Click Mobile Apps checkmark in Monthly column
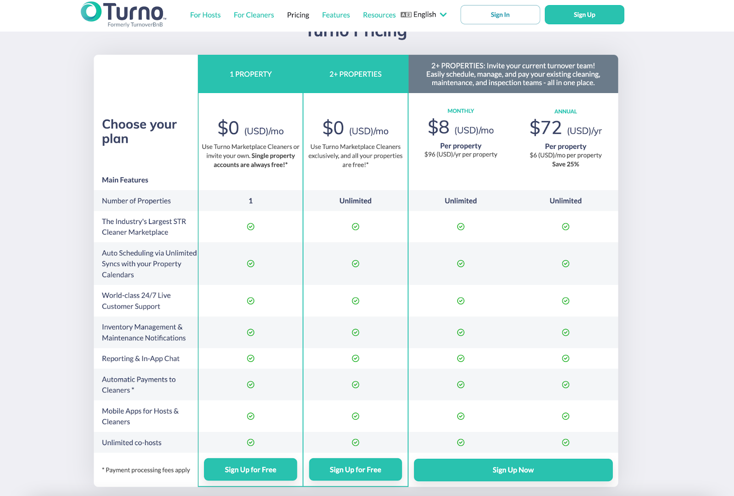 pyautogui.click(x=461, y=416)
